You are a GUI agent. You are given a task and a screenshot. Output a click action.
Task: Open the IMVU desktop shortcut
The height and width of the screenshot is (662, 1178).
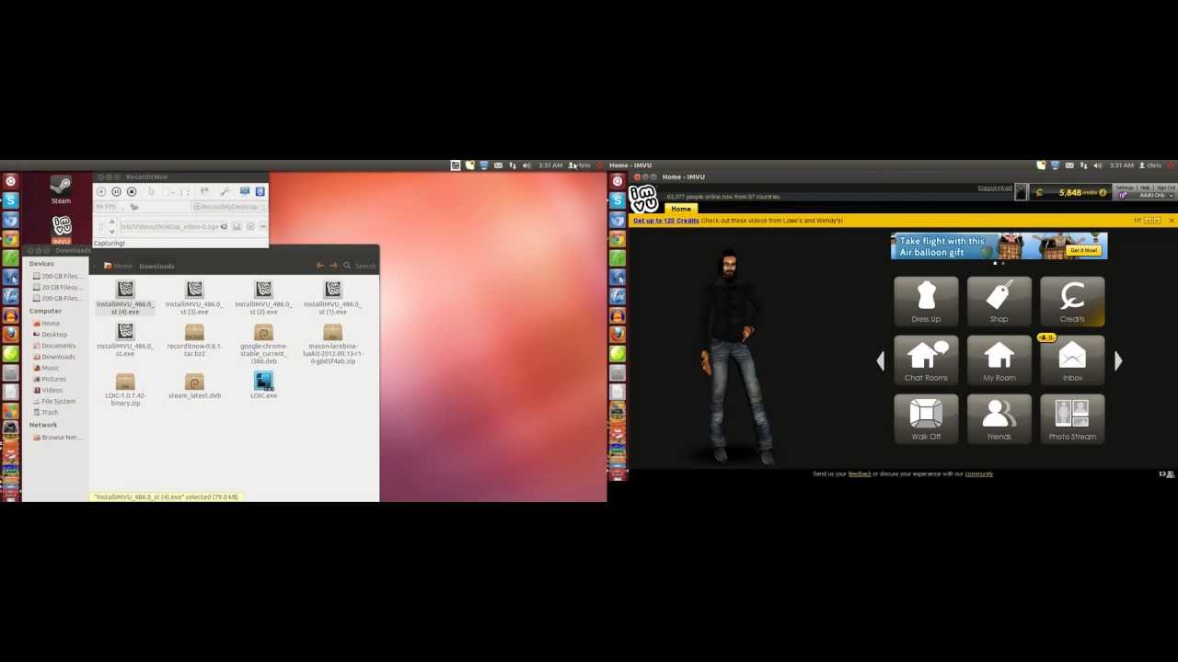[61, 230]
